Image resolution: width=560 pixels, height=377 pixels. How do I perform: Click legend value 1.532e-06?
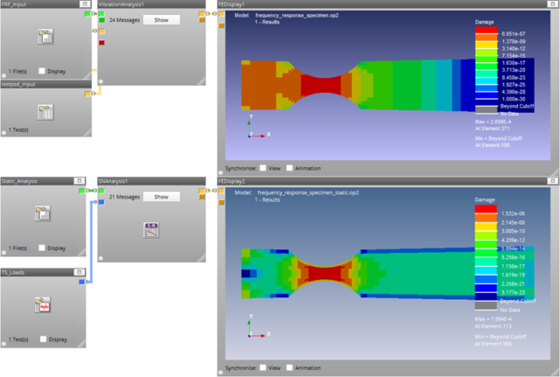tap(513, 213)
